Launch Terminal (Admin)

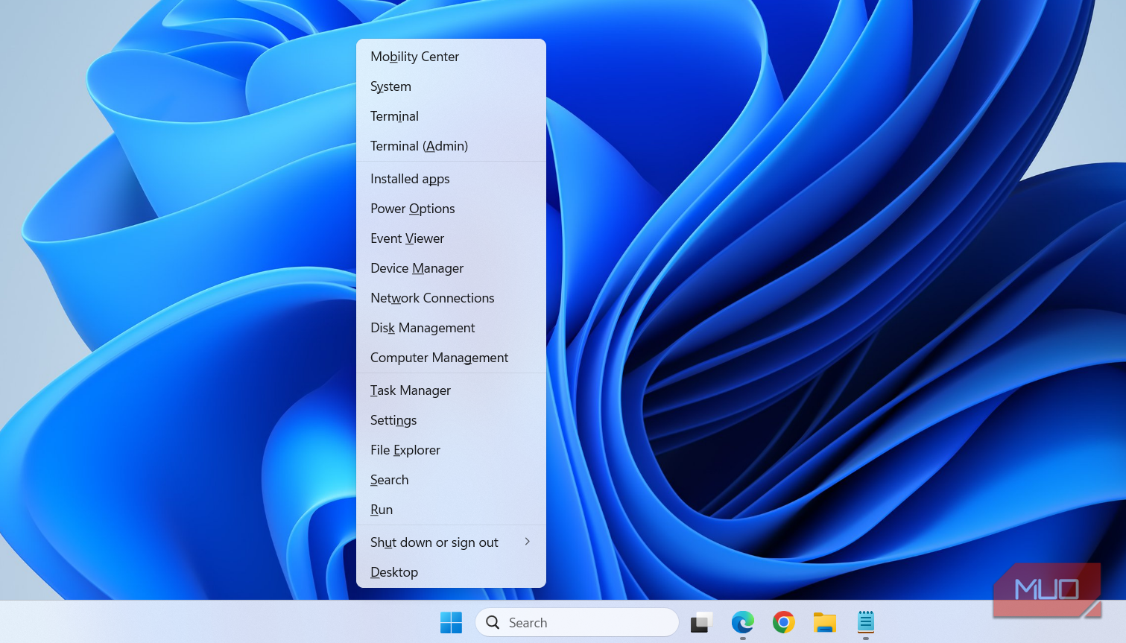[451, 146]
